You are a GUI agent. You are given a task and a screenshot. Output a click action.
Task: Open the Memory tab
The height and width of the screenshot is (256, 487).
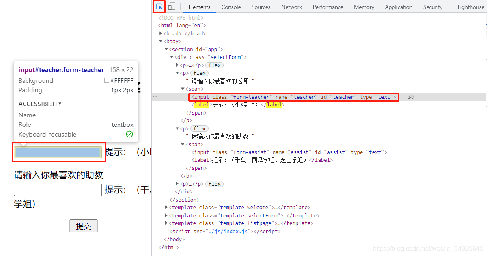tap(364, 7)
